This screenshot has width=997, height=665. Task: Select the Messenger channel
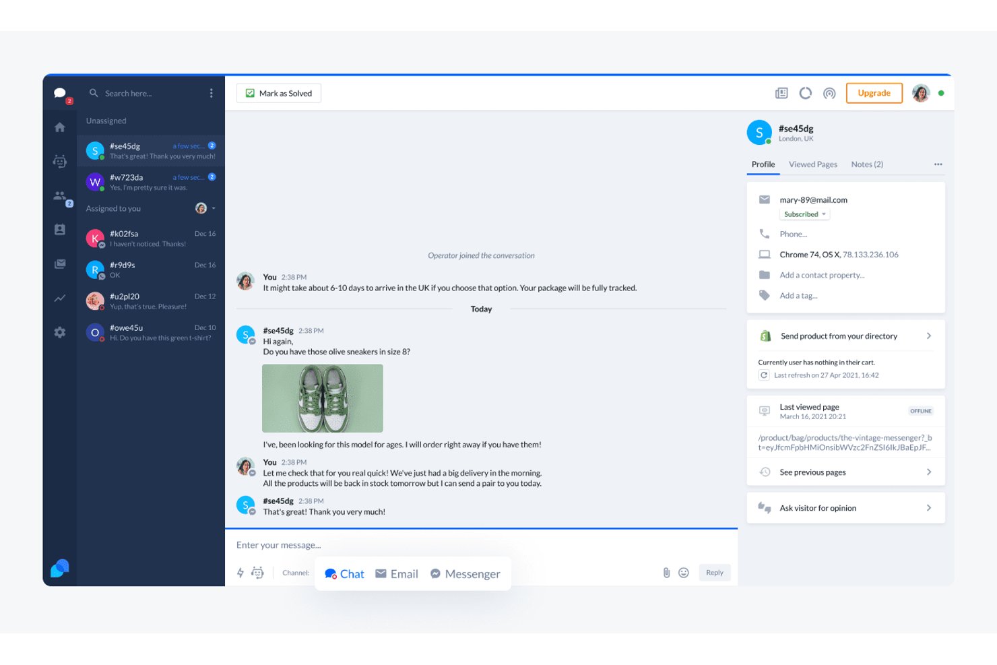[465, 574]
